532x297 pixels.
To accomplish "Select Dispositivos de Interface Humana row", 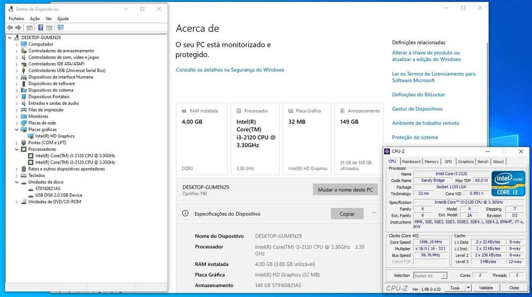I will pos(61,77).
